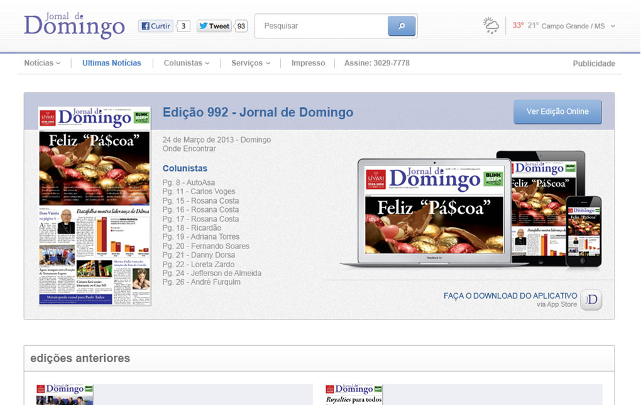Click the magnifier search button

pos(402,26)
